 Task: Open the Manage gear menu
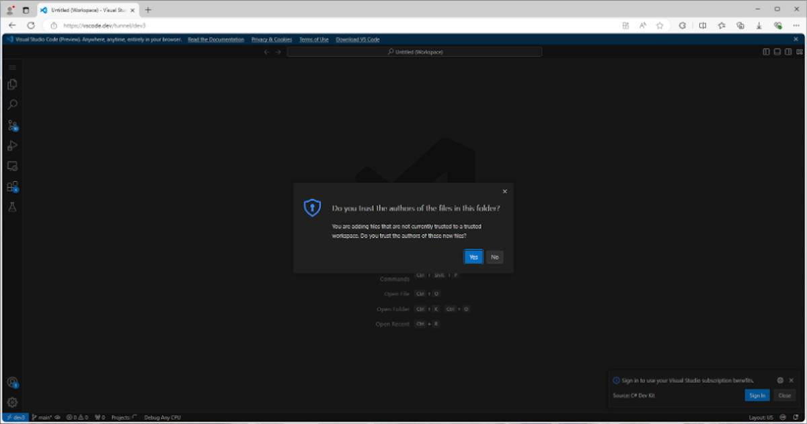12,402
